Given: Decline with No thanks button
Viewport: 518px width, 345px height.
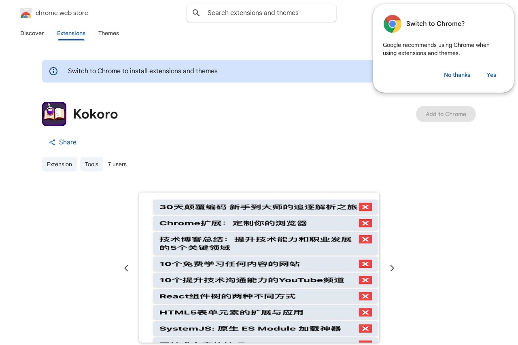Looking at the screenshot, I should [457, 75].
